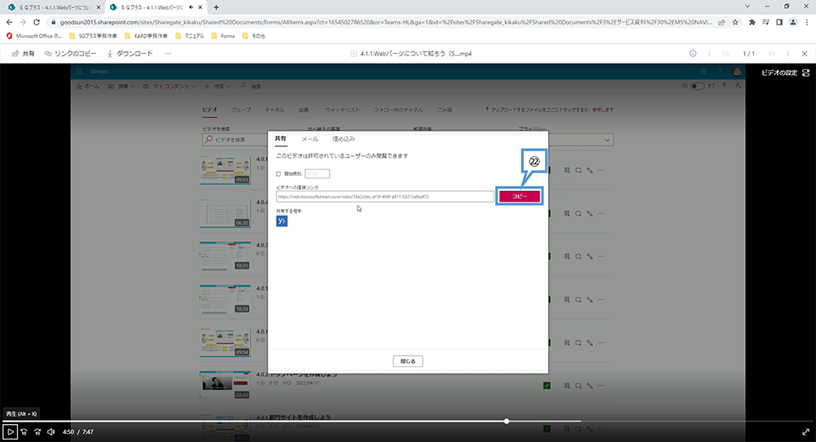Expand the マイコンテンツ menu in Stream
This screenshot has width=816, height=442.
pos(169,86)
